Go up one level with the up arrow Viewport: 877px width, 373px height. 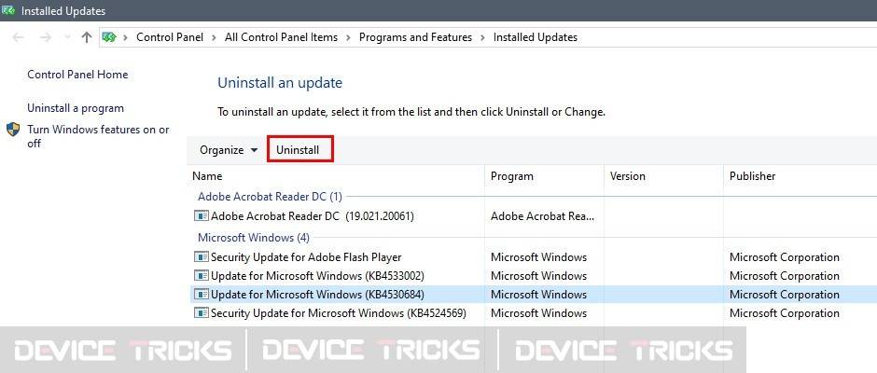(x=86, y=37)
